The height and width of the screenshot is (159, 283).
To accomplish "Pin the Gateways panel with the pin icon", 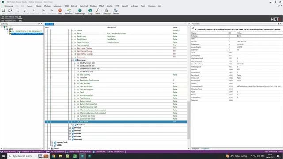I will pos(39,24).
